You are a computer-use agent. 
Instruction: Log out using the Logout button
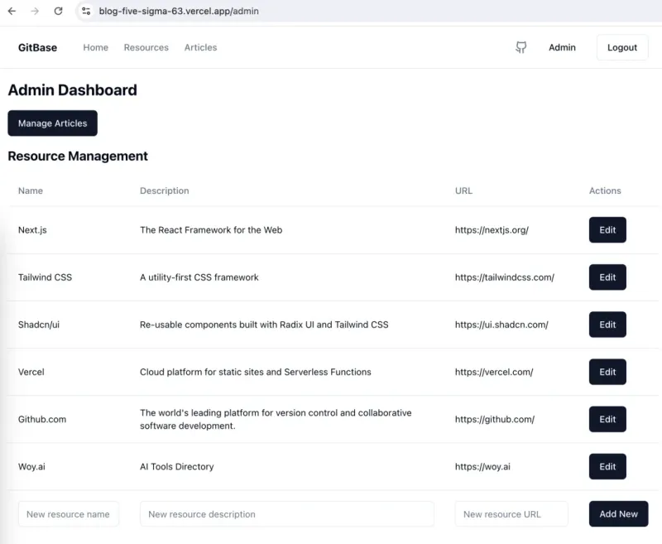622,47
